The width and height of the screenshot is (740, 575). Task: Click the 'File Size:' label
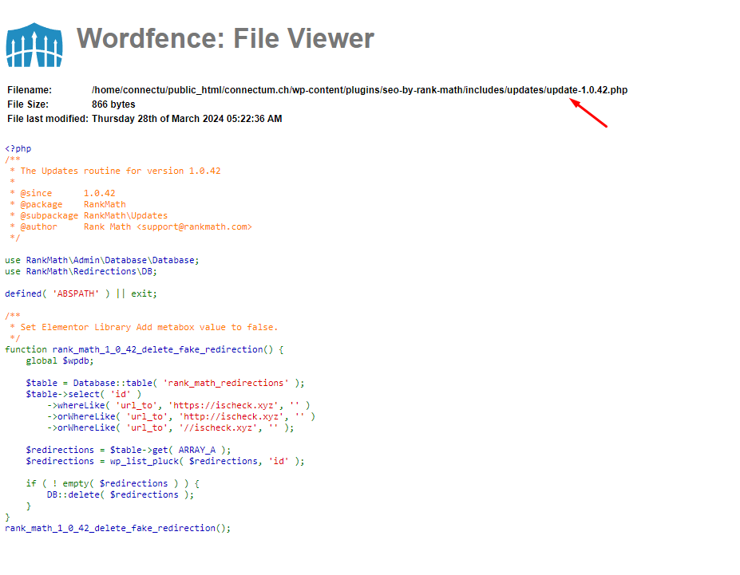(x=28, y=104)
